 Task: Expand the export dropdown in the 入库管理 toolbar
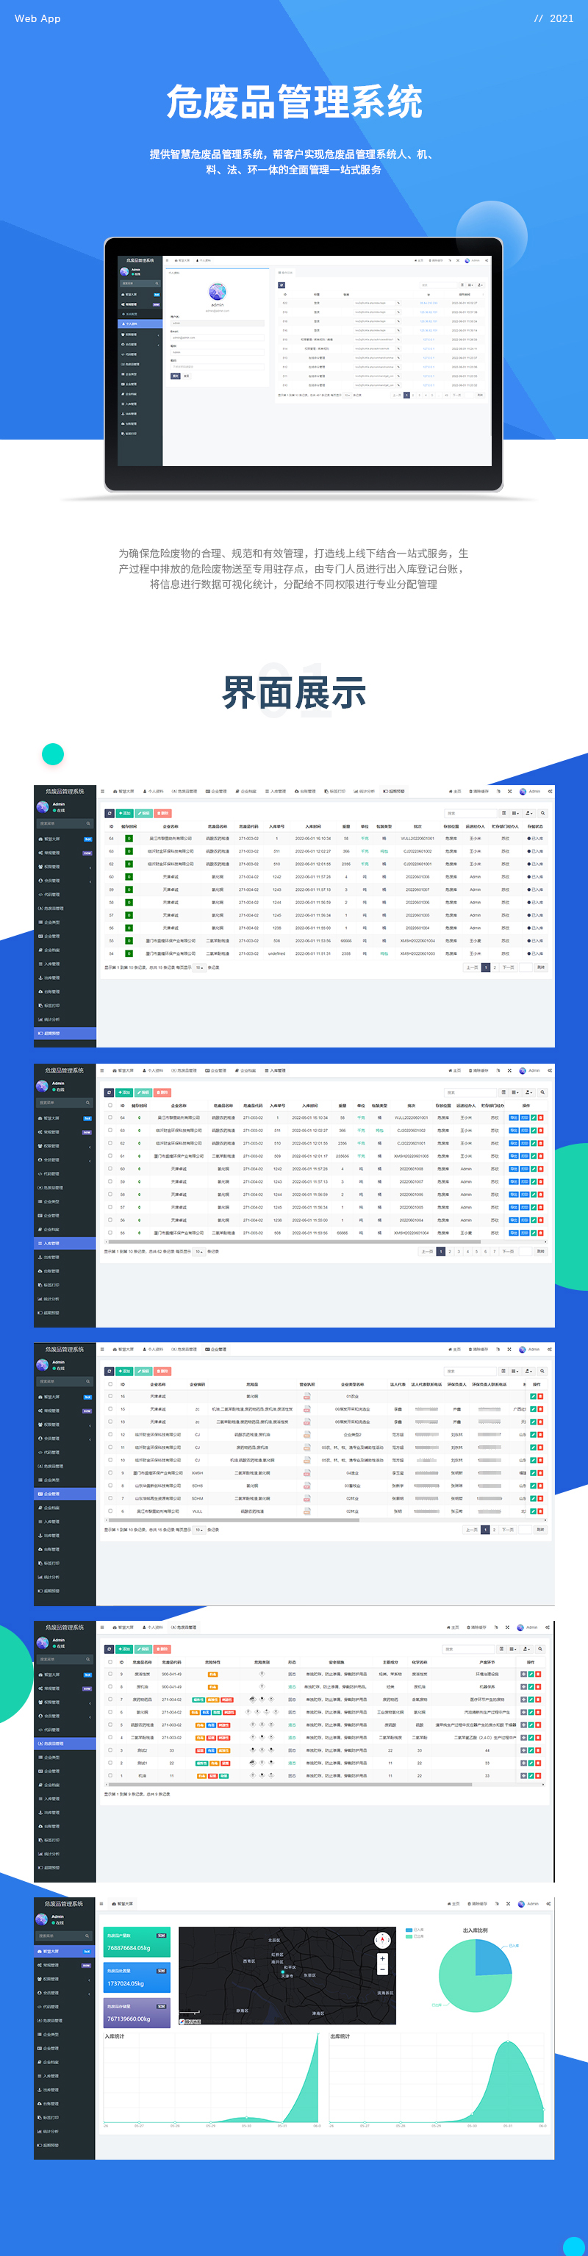[528, 1092]
